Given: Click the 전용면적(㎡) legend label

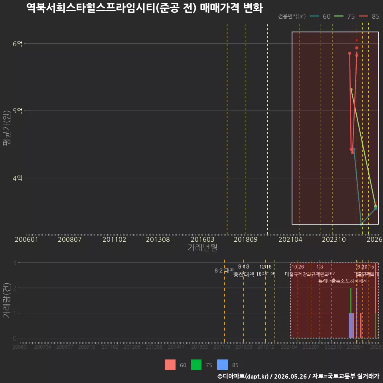Looking at the screenshot, I should [292, 16].
